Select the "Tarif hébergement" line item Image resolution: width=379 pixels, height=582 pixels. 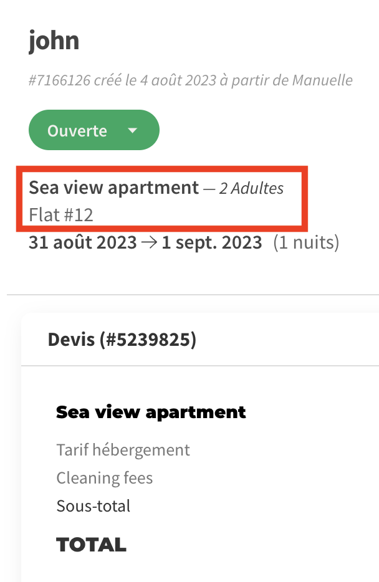coord(123,449)
